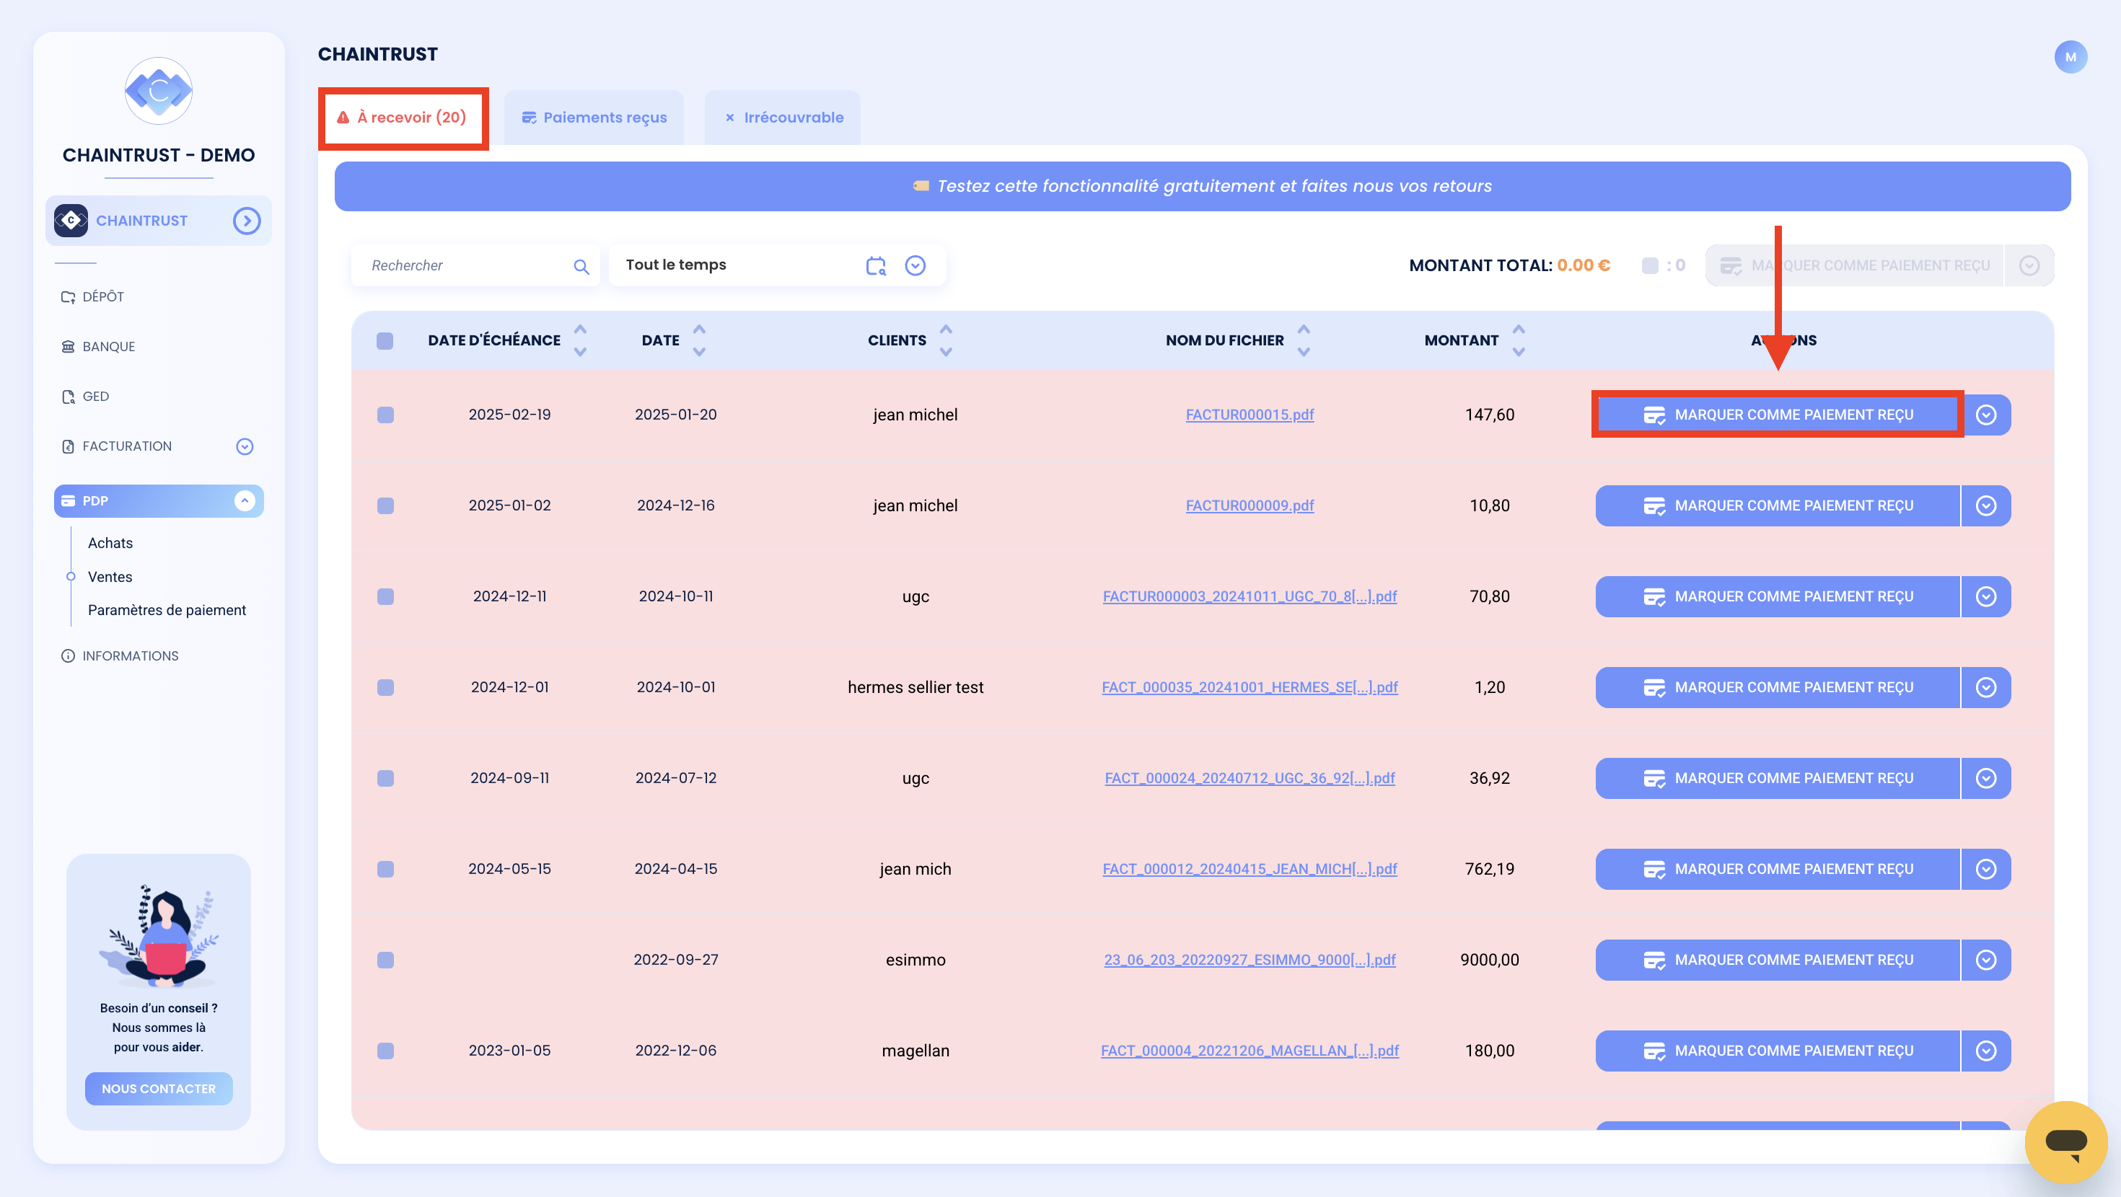The width and height of the screenshot is (2121, 1197).
Task: Expand the Facturation sidebar section
Action: click(x=245, y=446)
